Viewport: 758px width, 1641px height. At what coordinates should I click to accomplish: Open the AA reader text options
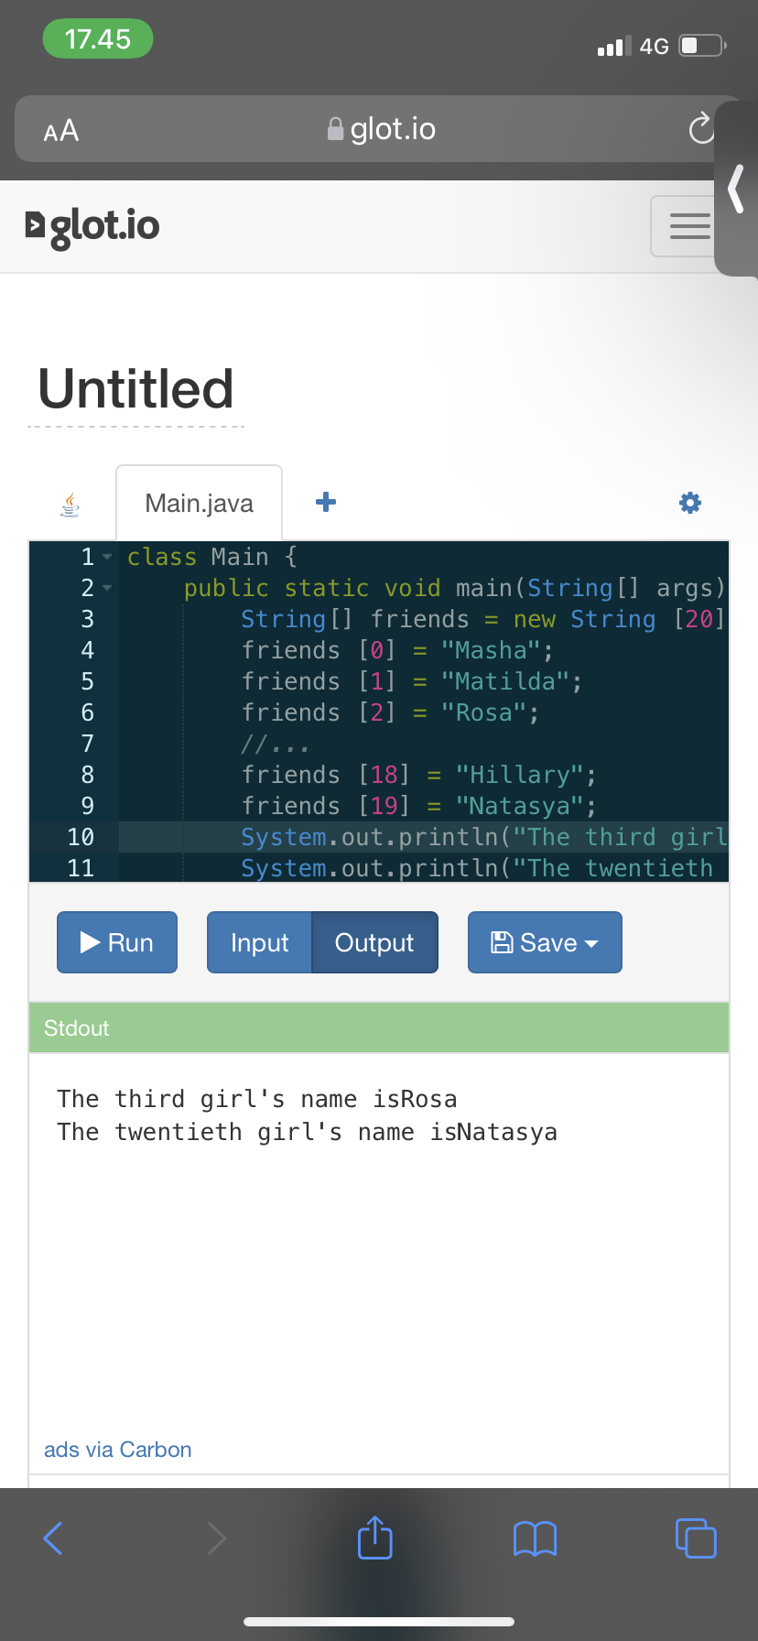pyautogui.click(x=61, y=131)
